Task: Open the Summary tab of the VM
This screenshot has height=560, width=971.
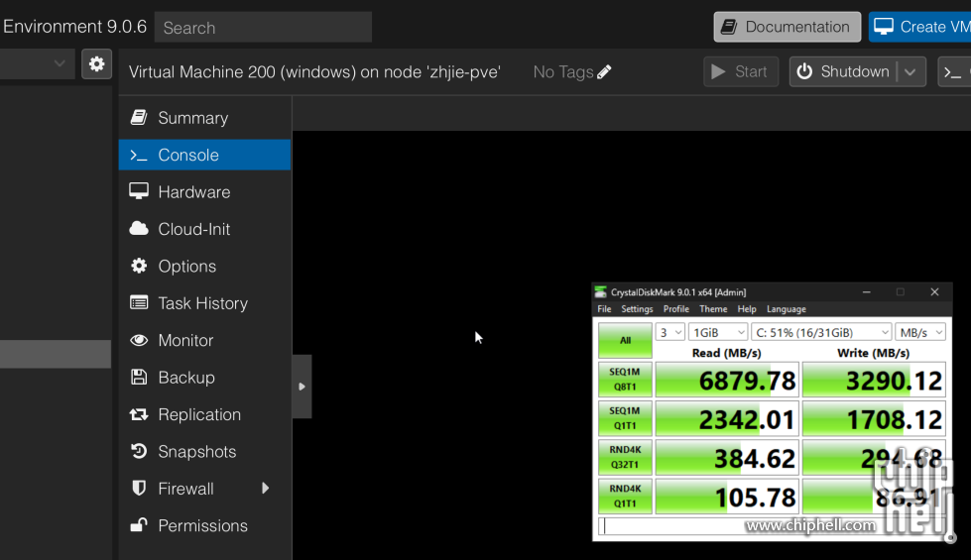Action: click(x=204, y=118)
